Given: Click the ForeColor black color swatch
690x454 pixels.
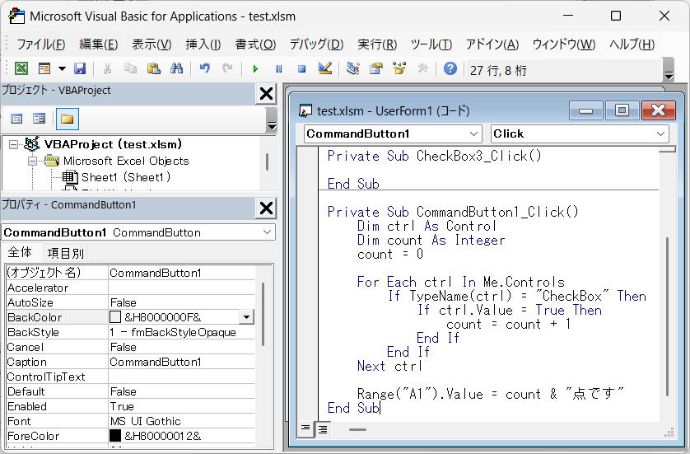Looking at the screenshot, I should pyautogui.click(x=115, y=436).
